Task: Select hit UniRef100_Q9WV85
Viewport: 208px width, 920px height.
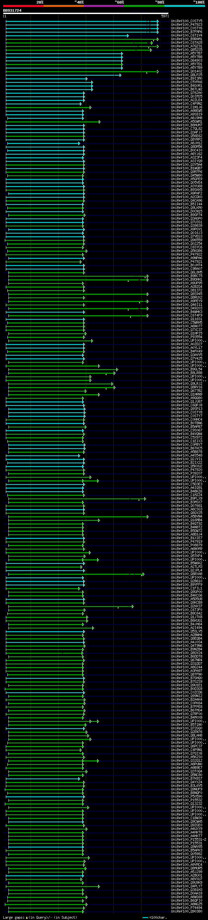Action: pos(187,847)
